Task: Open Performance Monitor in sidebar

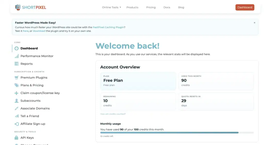Action: (x=37, y=56)
